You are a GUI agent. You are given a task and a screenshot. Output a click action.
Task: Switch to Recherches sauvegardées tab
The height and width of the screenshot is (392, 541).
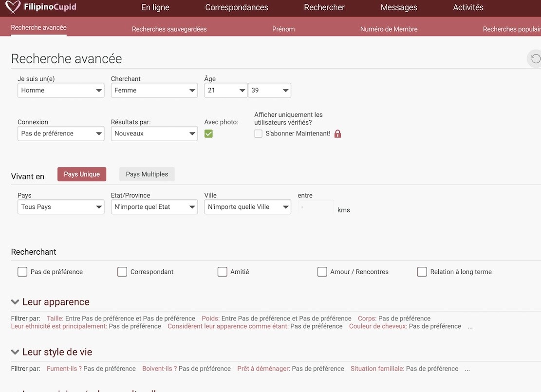(x=169, y=29)
